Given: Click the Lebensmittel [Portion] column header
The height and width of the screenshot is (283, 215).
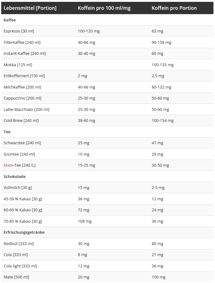Looking at the screenshot, I should (30, 8).
